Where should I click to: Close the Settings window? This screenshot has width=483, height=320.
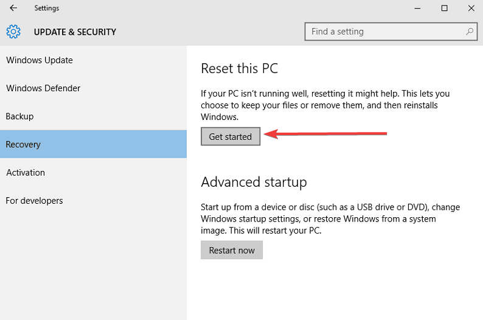tap(471, 9)
